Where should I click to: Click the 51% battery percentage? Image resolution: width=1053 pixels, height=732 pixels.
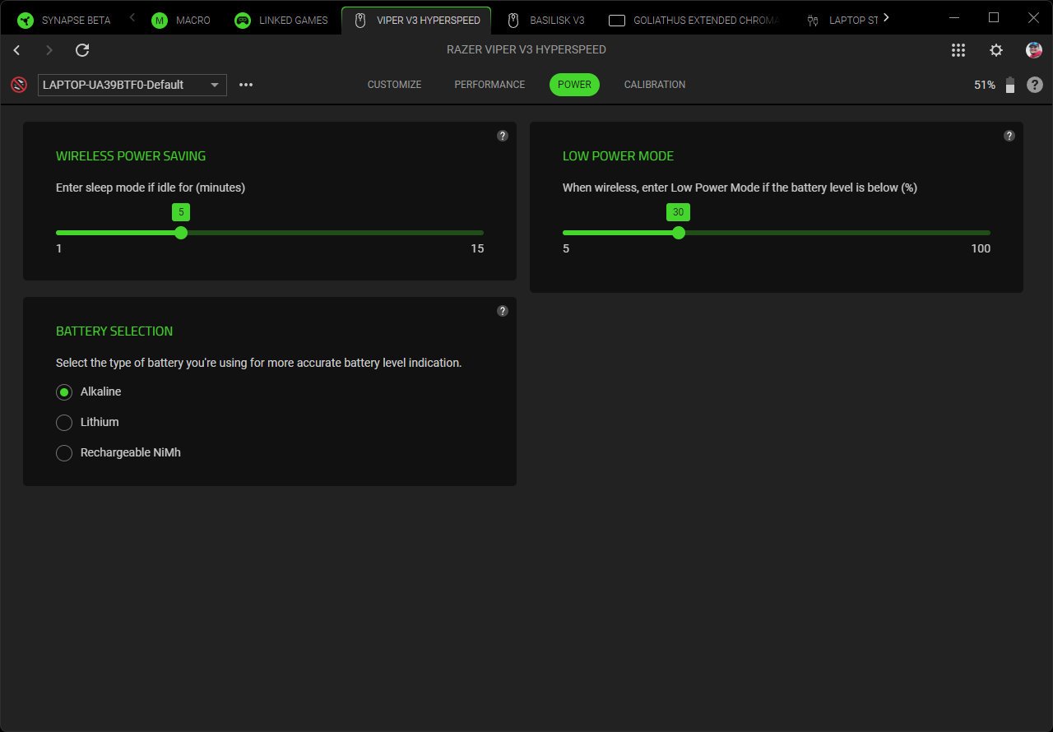coord(985,85)
